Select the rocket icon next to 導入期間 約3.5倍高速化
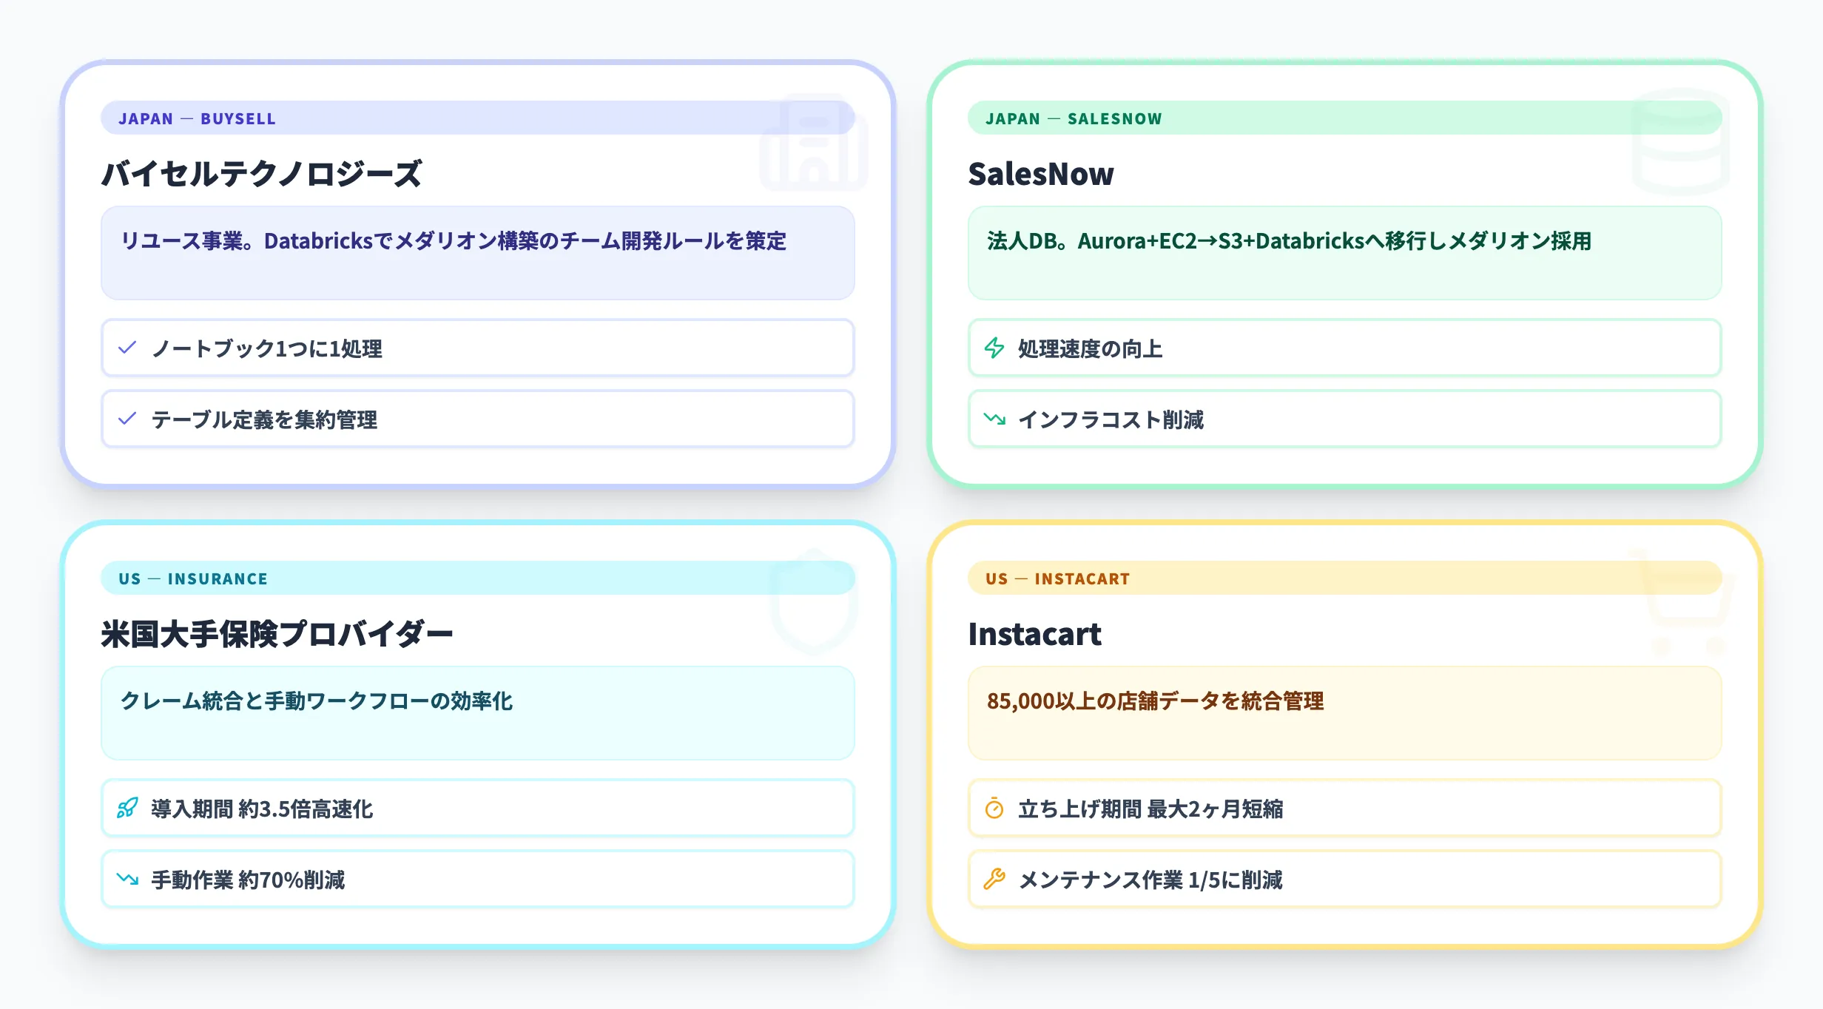The height and width of the screenshot is (1009, 1823). point(127,809)
